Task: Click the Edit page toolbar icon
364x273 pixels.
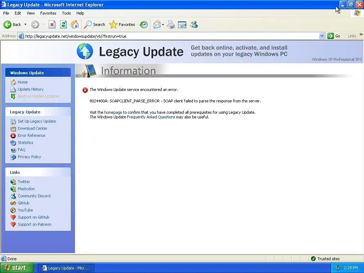Action: (182, 25)
